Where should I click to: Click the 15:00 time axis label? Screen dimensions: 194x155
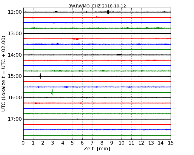[x=15, y=76]
